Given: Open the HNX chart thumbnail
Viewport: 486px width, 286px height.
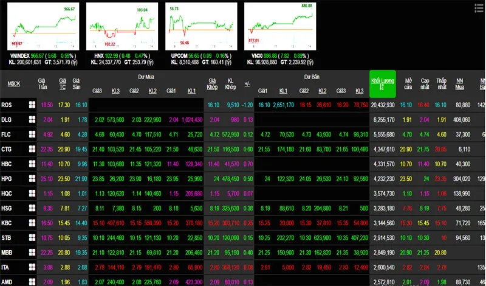Looking at the screenshot, I should tap(122, 26).
